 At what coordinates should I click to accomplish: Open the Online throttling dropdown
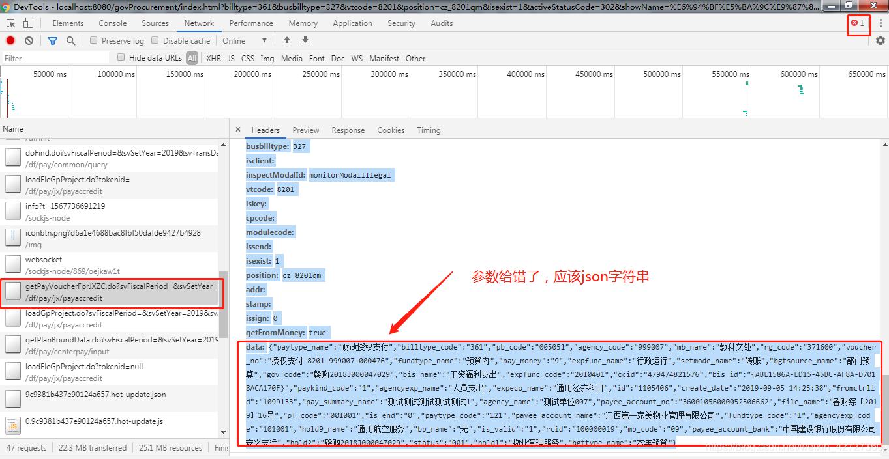click(x=245, y=40)
